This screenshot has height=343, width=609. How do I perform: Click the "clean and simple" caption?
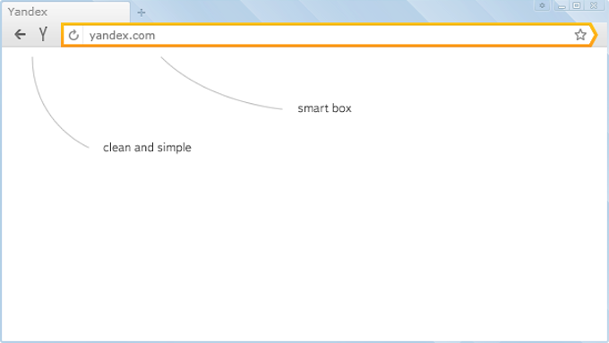(147, 148)
